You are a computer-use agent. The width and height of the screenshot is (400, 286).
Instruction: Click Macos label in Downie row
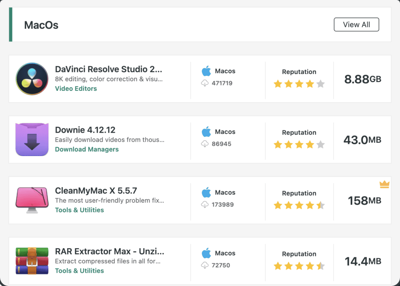(225, 131)
